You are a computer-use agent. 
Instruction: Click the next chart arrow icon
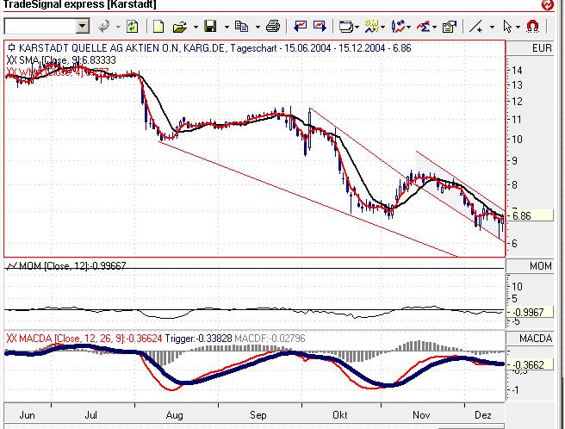pos(320,27)
